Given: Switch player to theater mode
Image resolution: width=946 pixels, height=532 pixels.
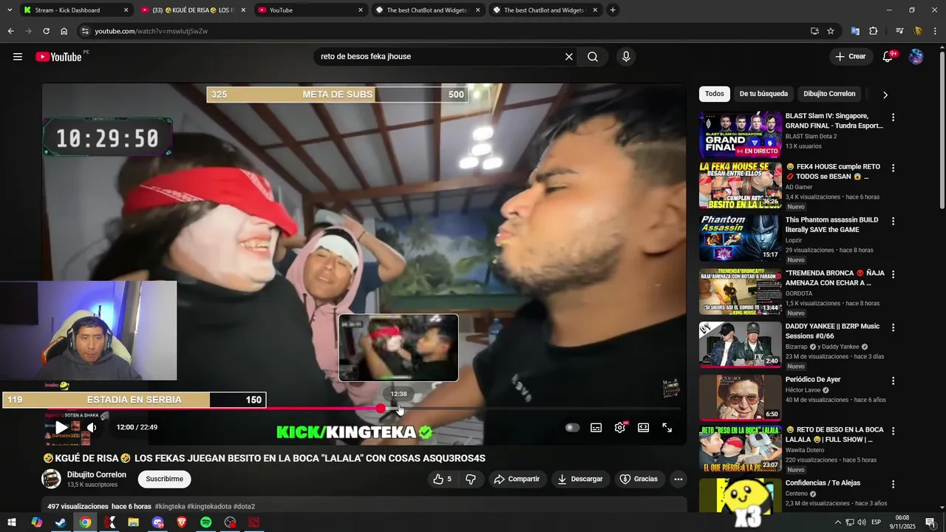Looking at the screenshot, I should [x=644, y=427].
